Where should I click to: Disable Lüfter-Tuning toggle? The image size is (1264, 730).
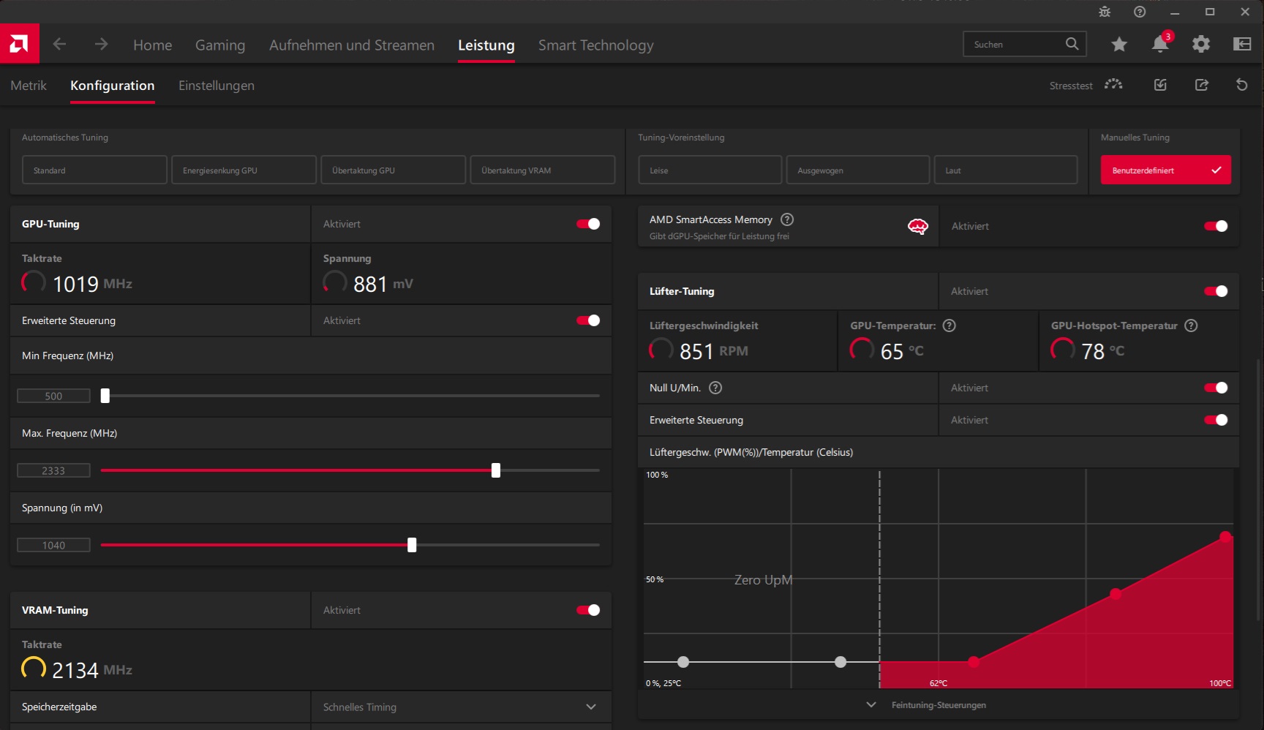[x=1216, y=291]
